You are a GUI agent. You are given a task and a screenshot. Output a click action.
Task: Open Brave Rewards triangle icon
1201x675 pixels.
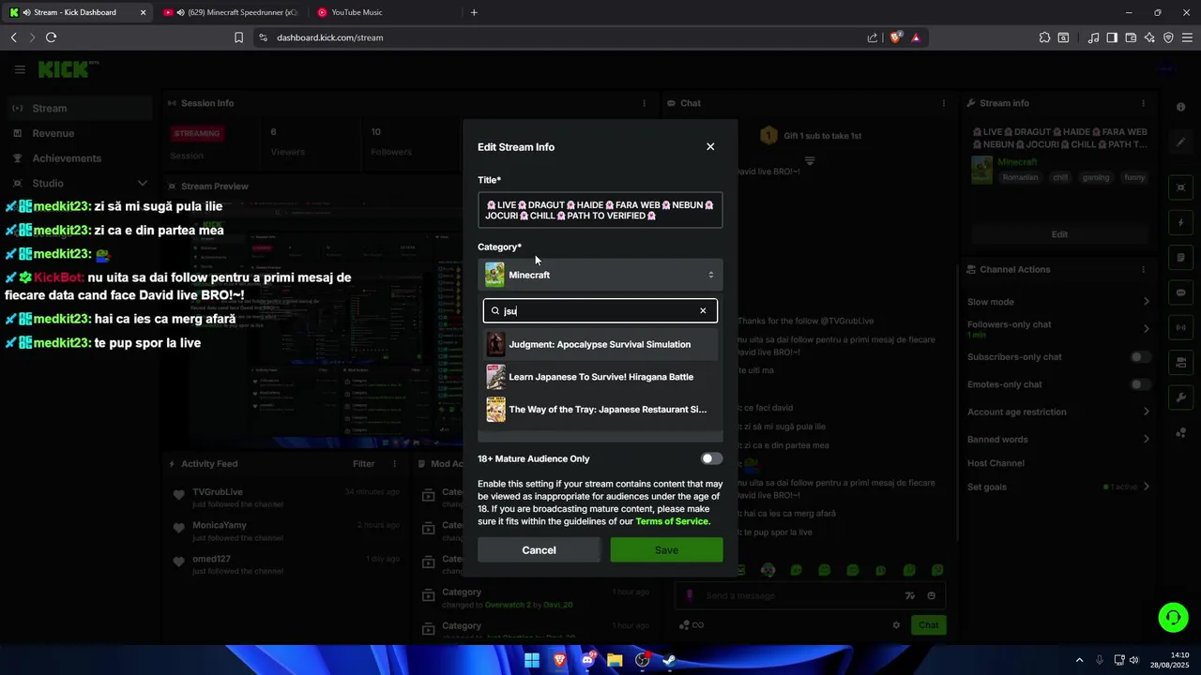click(916, 37)
